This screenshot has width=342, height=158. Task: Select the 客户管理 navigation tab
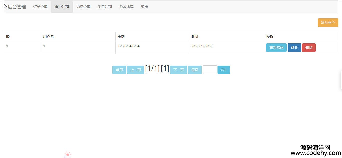point(62,7)
